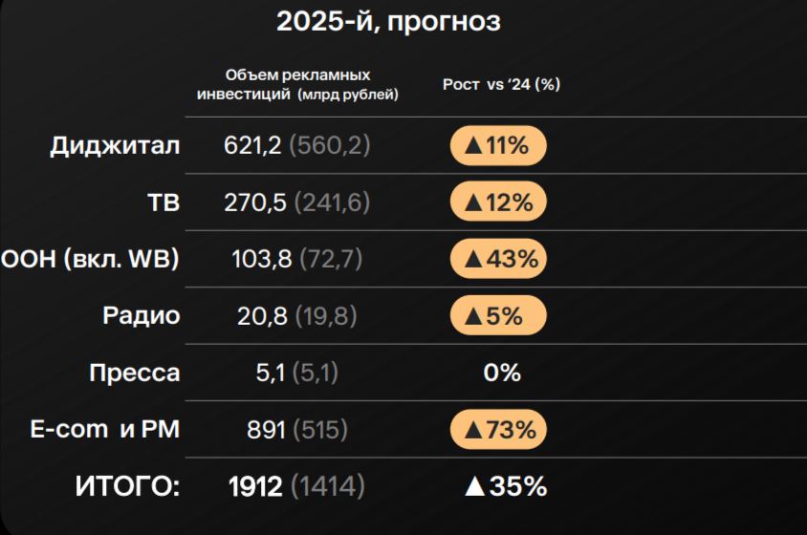The image size is (807, 535).
Task: Click the up-triangle icon in the ИТОГО row
Action: point(474,486)
